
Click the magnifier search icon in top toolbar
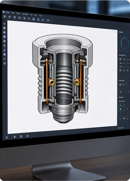coord(43,20)
